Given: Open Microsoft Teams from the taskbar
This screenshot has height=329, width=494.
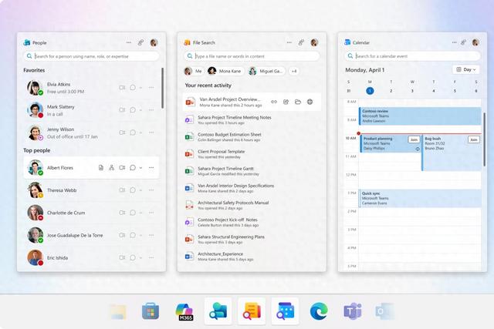Looking at the screenshot, I should pyautogui.click(x=352, y=311).
